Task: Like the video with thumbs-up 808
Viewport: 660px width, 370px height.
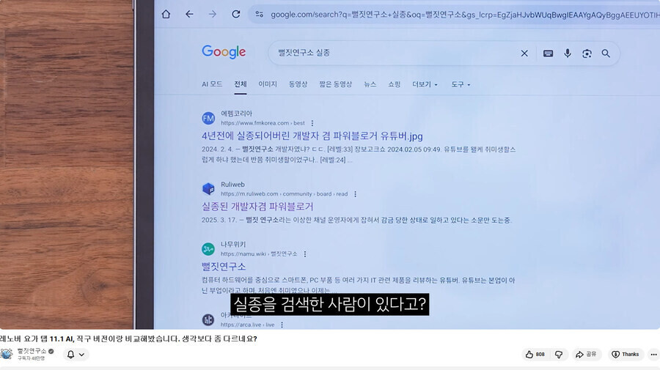Action: pyautogui.click(x=535, y=355)
